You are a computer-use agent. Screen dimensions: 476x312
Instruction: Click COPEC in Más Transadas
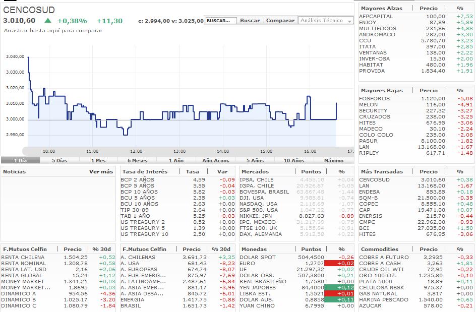pos(369,204)
